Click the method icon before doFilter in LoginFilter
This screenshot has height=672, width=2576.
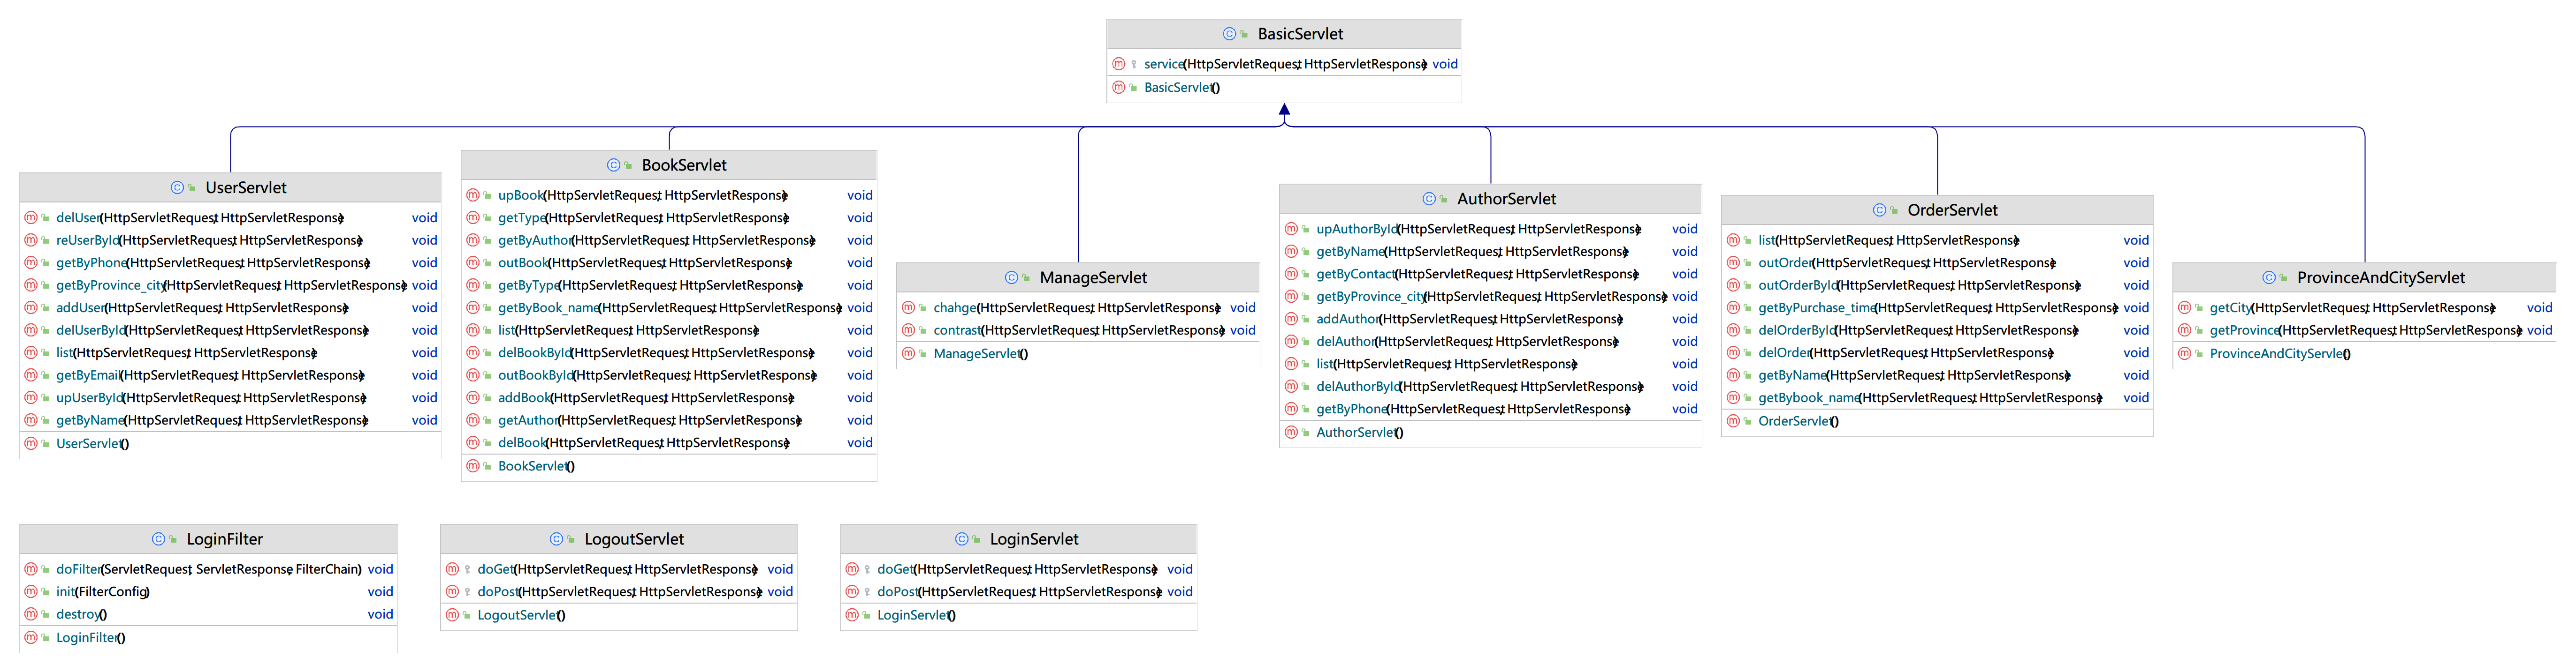point(31,569)
